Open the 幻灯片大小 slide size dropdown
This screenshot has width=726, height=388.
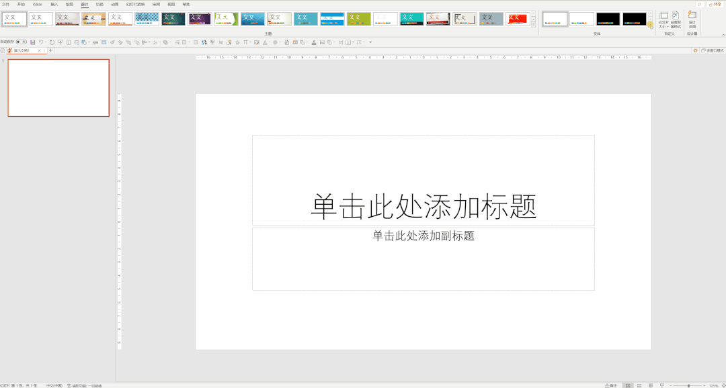(663, 20)
